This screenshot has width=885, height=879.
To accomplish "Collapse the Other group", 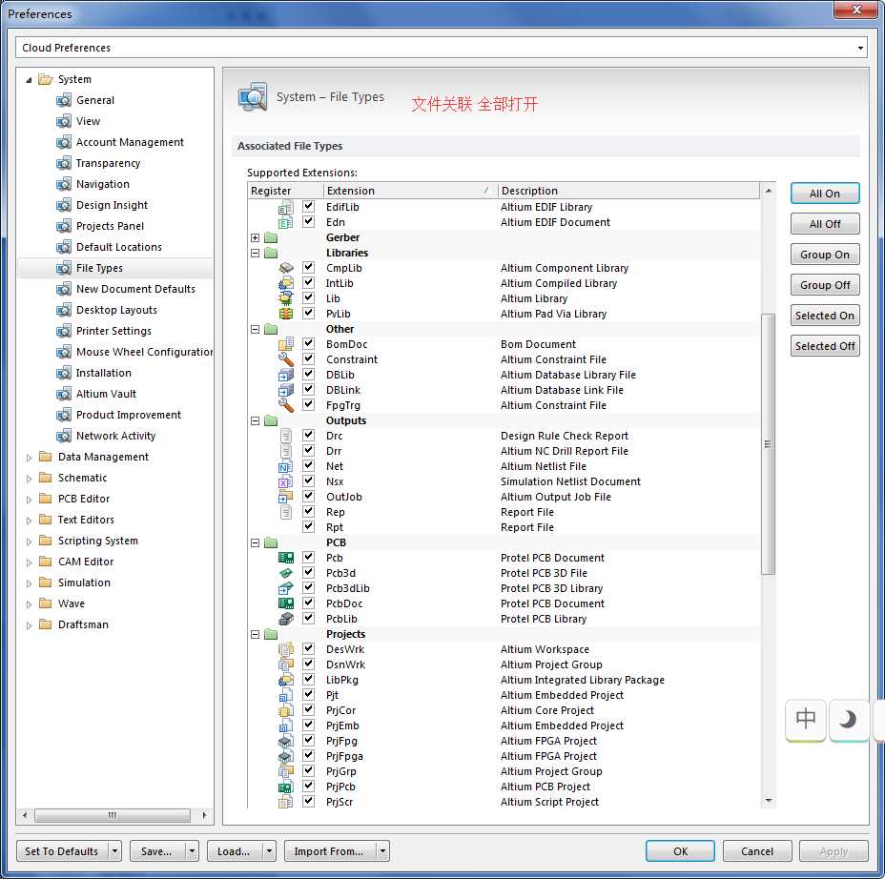I will 256,329.
